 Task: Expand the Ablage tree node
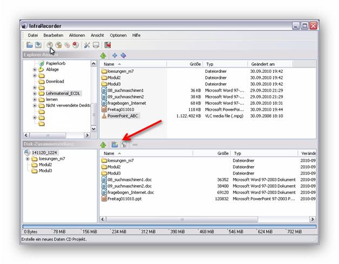35,70
